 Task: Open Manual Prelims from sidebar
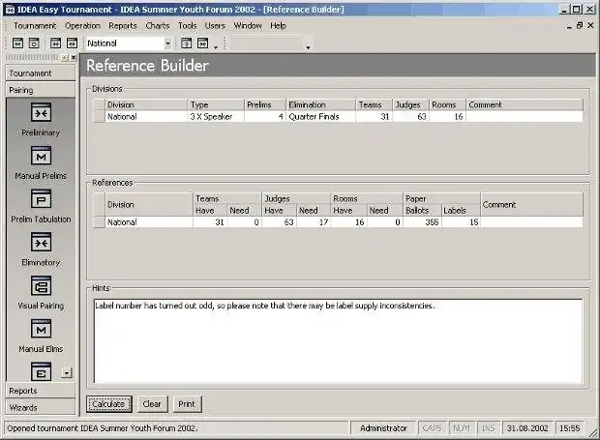point(41,156)
